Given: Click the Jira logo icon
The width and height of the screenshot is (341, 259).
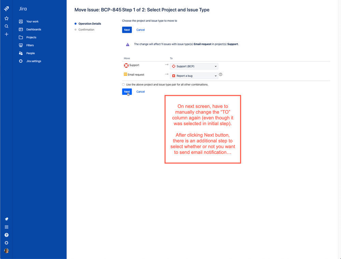Looking at the screenshot, I should click(x=6, y=9).
